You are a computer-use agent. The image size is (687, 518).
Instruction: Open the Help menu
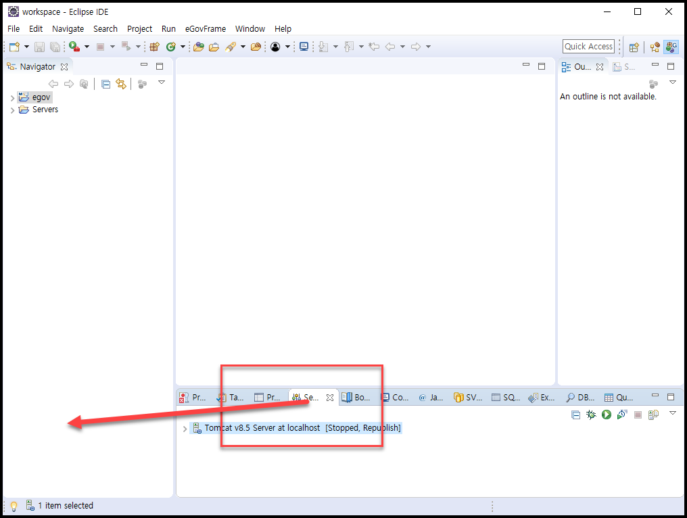pyautogui.click(x=283, y=29)
